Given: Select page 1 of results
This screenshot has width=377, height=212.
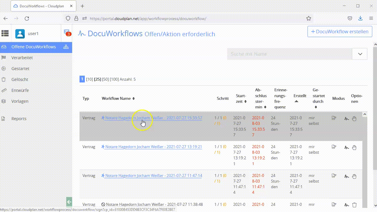Looking at the screenshot, I should coord(82,79).
